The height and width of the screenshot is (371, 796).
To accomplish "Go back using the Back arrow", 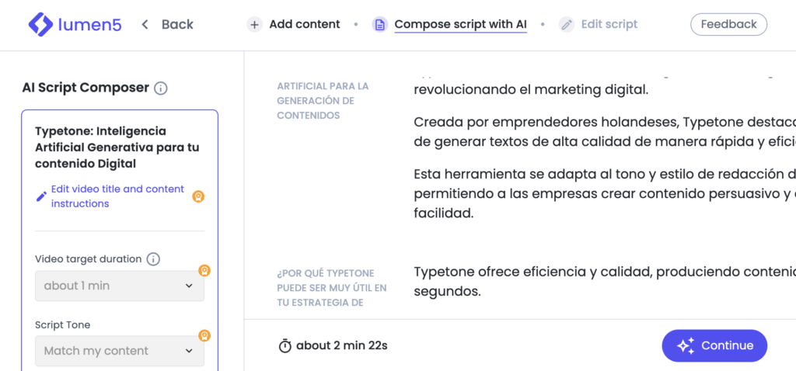I will (x=145, y=24).
